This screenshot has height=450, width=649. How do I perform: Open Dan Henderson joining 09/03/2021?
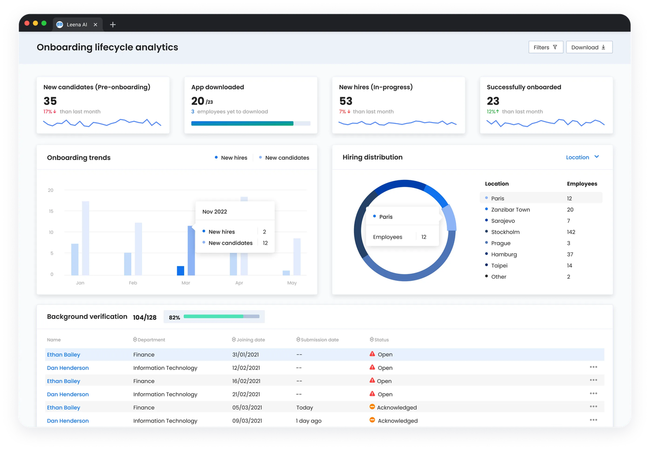point(68,421)
